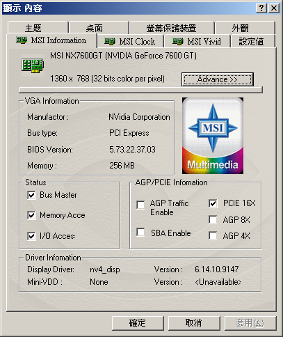Expand options with the Advance >> button
The height and width of the screenshot is (337, 283).
(218, 79)
